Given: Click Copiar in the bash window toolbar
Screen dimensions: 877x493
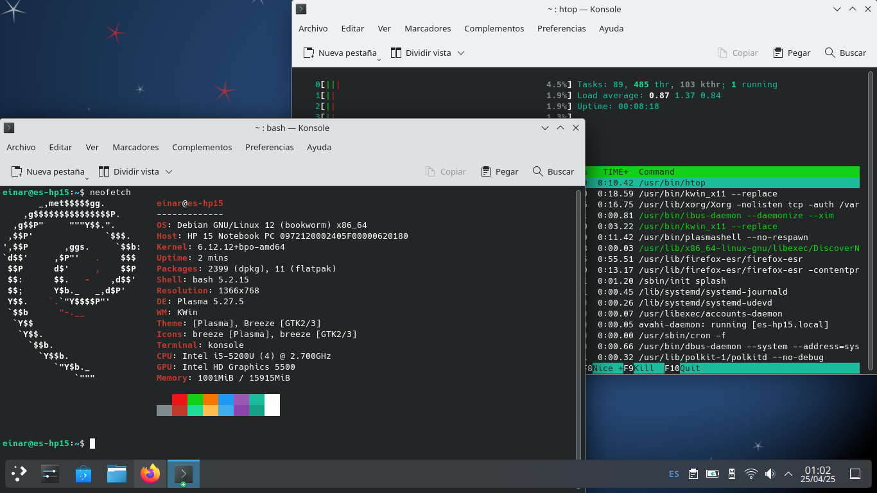Looking at the screenshot, I should 446,171.
